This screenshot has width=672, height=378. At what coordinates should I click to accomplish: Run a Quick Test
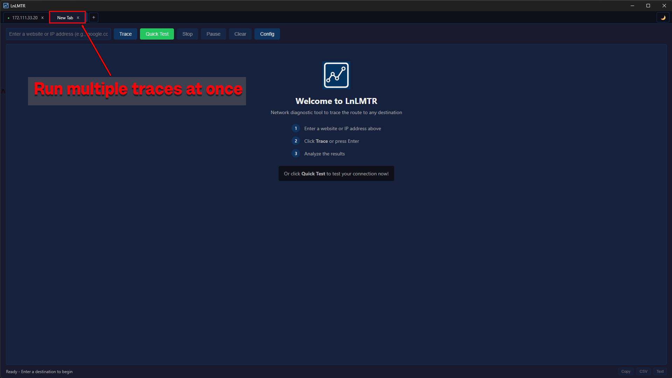click(x=156, y=34)
